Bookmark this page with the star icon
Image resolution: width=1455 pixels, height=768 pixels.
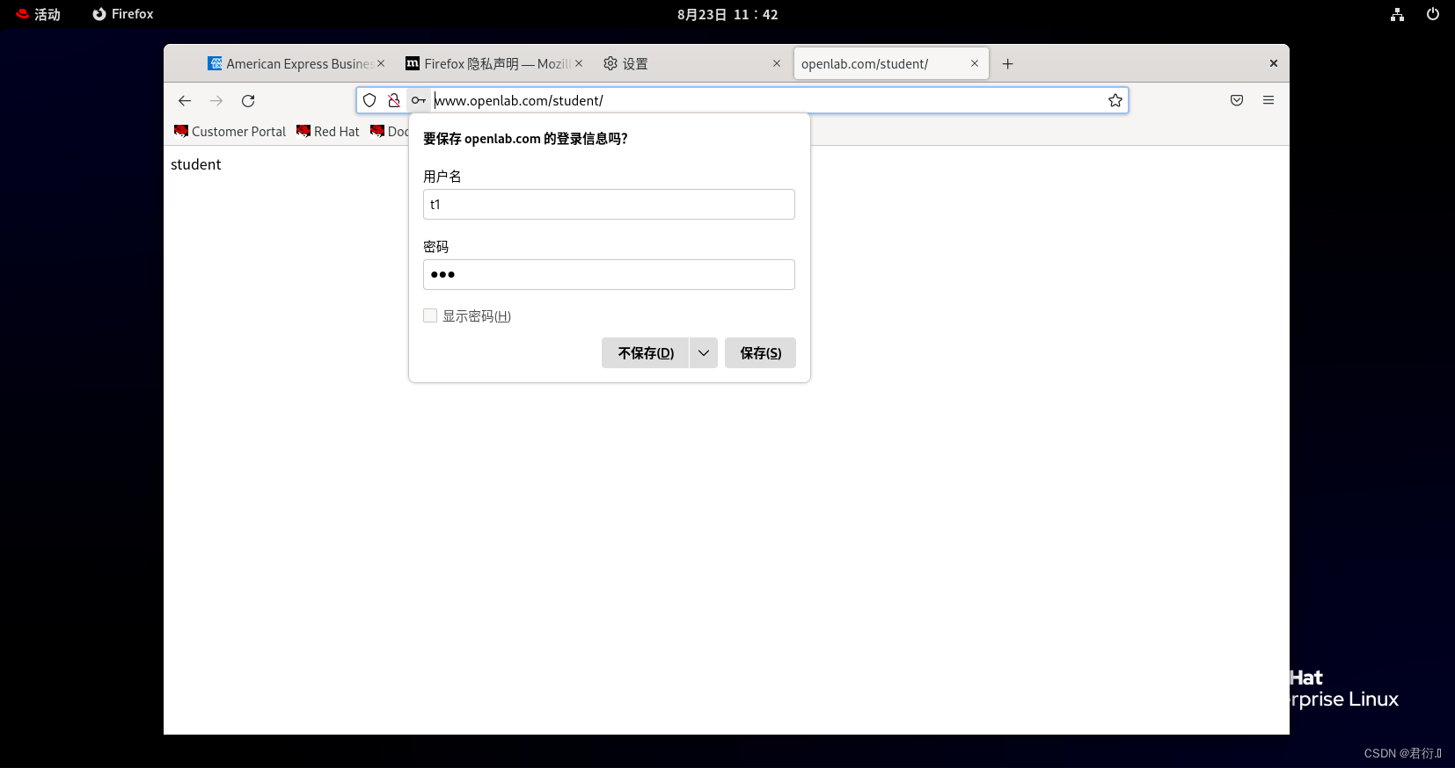(x=1115, y=100)
